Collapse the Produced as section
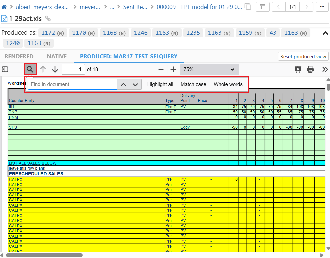Screen dimensions: 330x258 click(x=325, y=33)
